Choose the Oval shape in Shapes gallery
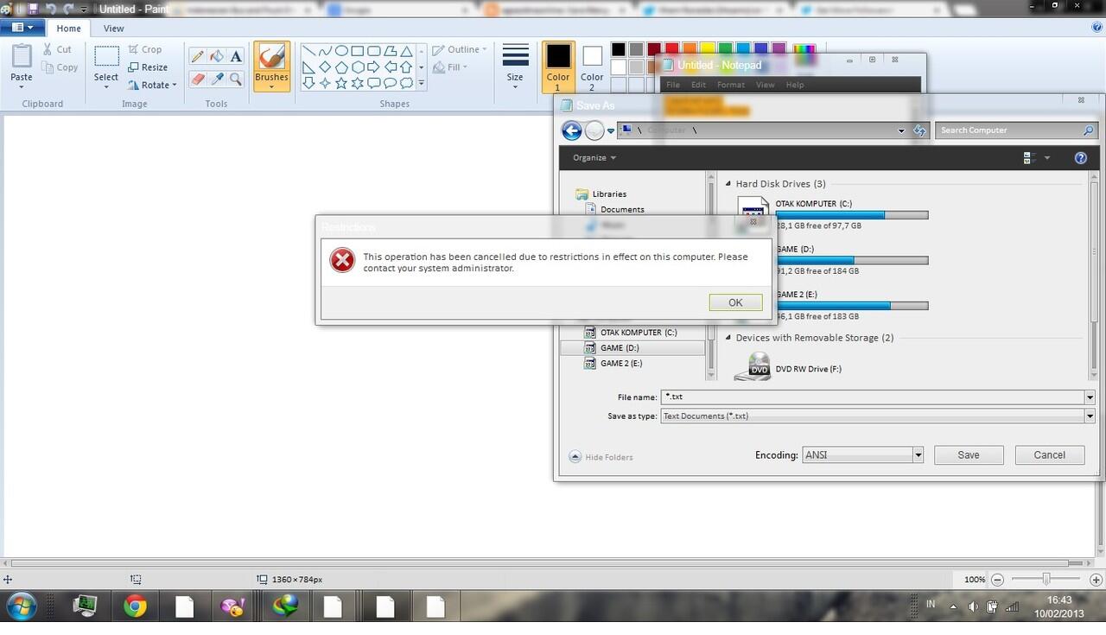Screen dimensions: 1106x635 pos(341,51)
